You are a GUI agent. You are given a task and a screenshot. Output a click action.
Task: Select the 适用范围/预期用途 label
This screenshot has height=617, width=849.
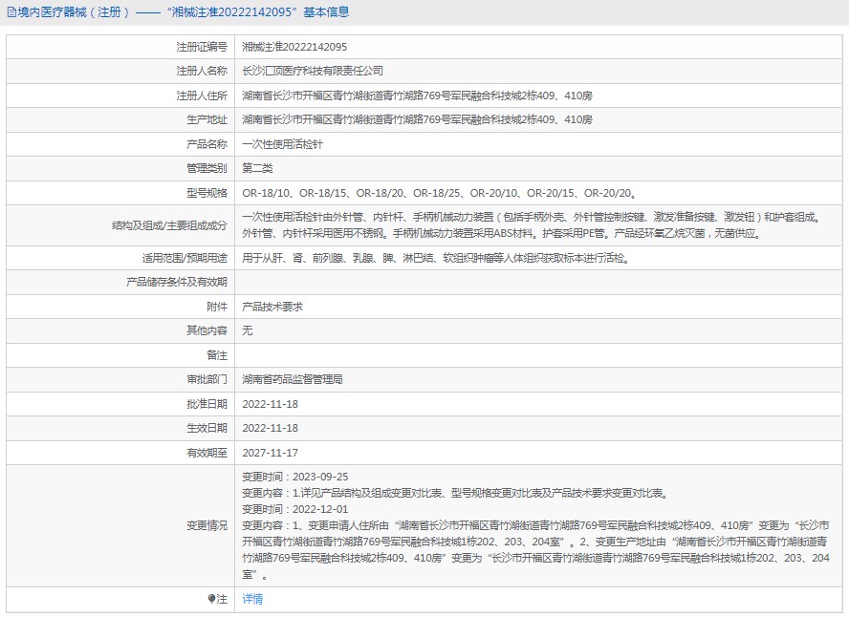point(185,258)
